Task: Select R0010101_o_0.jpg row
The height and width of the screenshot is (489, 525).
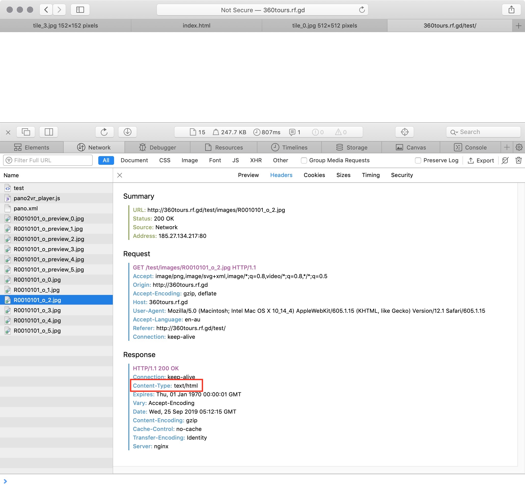Action: click(x=57, y=279)
